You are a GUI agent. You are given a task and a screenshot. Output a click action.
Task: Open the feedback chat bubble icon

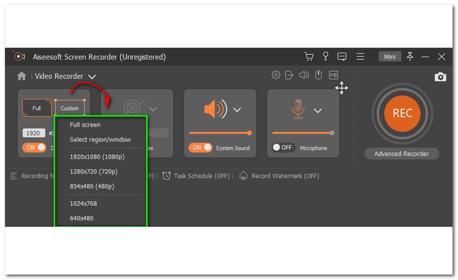click(x=342, y=57)
